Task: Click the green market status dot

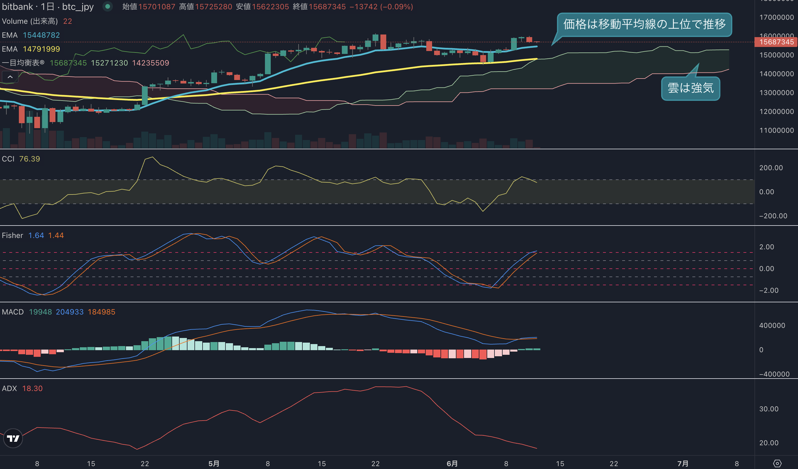Action: pyautogui.click(x=108, y=6)
